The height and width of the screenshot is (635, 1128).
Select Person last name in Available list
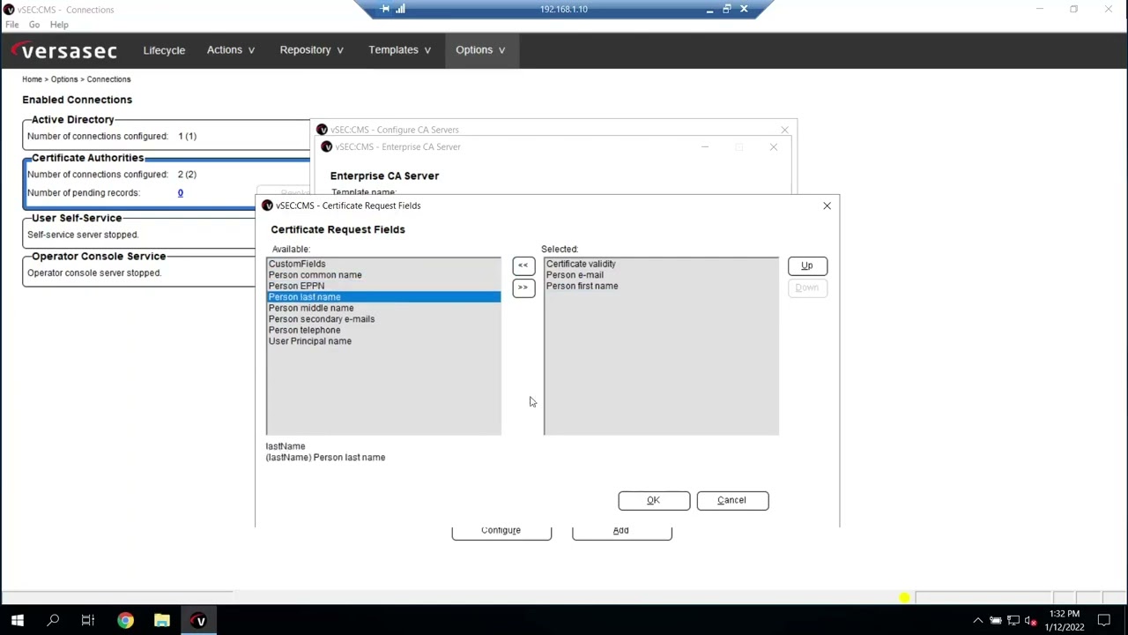click(x=383, y=297)
